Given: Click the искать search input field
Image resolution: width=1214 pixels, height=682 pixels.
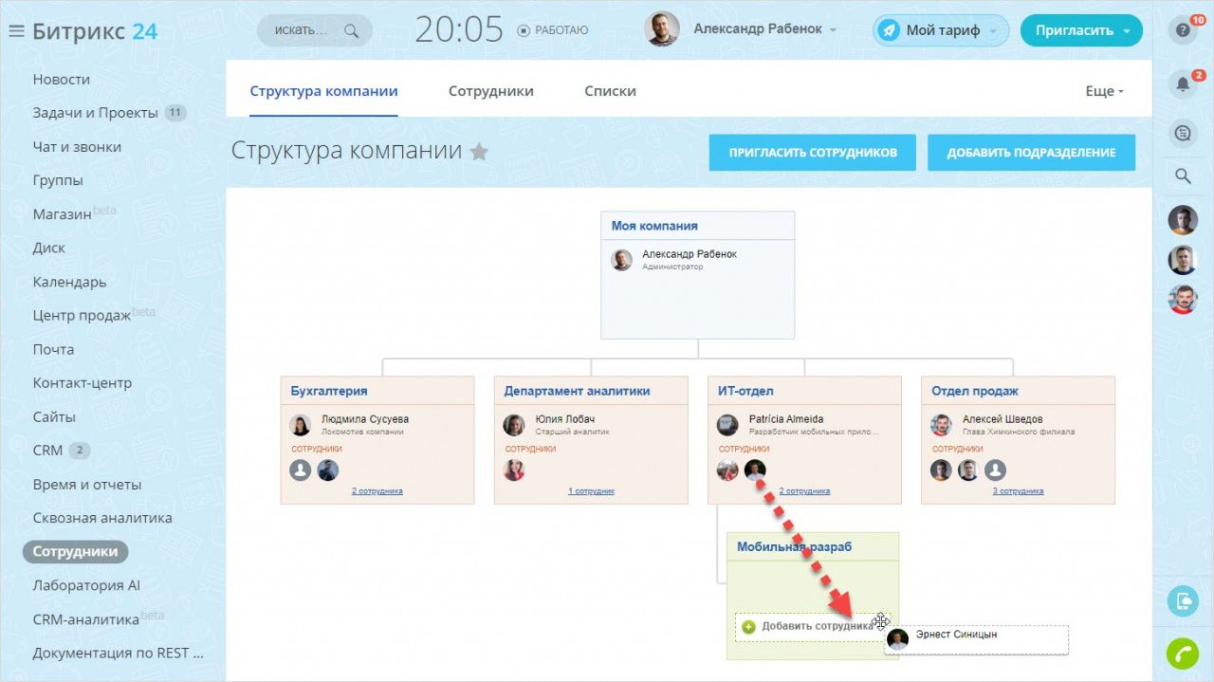Looking at the screenshot, I should pos(314,30).
